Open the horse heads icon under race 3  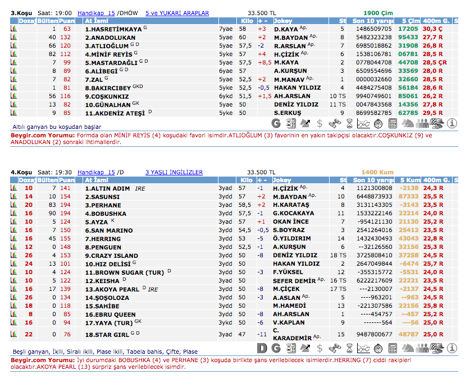[x=408, y=123]
